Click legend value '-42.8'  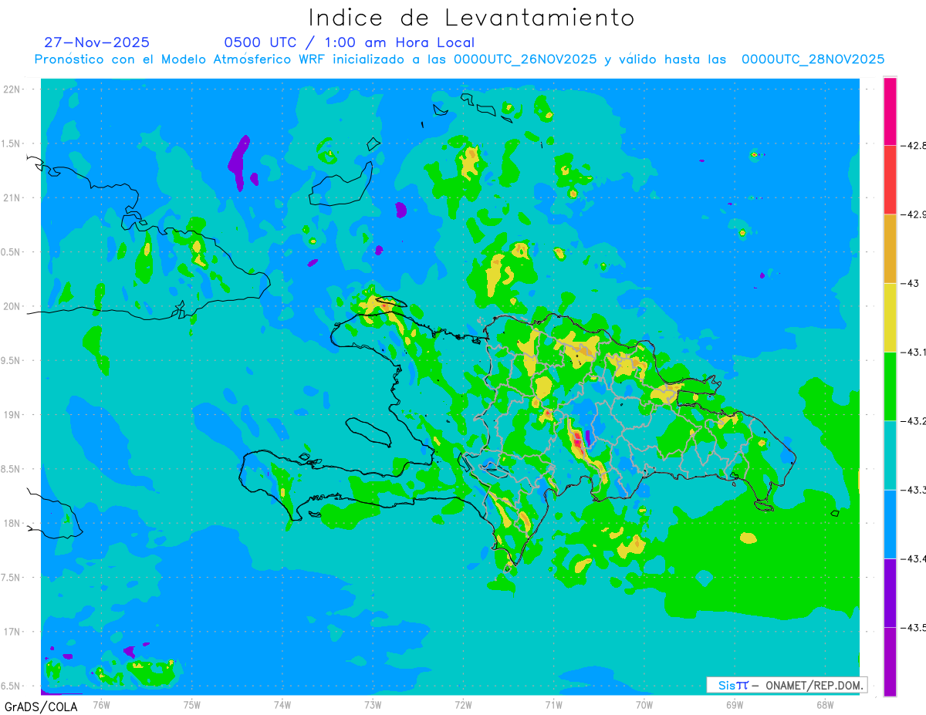click(x=913, y=145)
